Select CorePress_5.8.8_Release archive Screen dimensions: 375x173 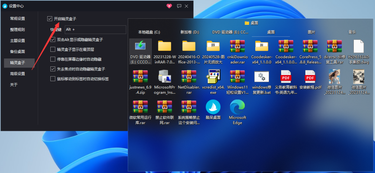pyautogui.click(x=310, y=46)
